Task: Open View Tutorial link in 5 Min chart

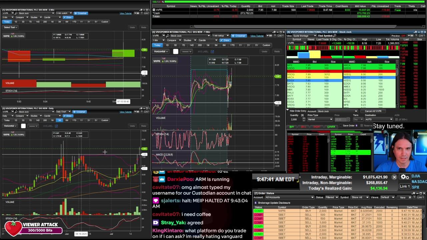Action: click(125, 13)
